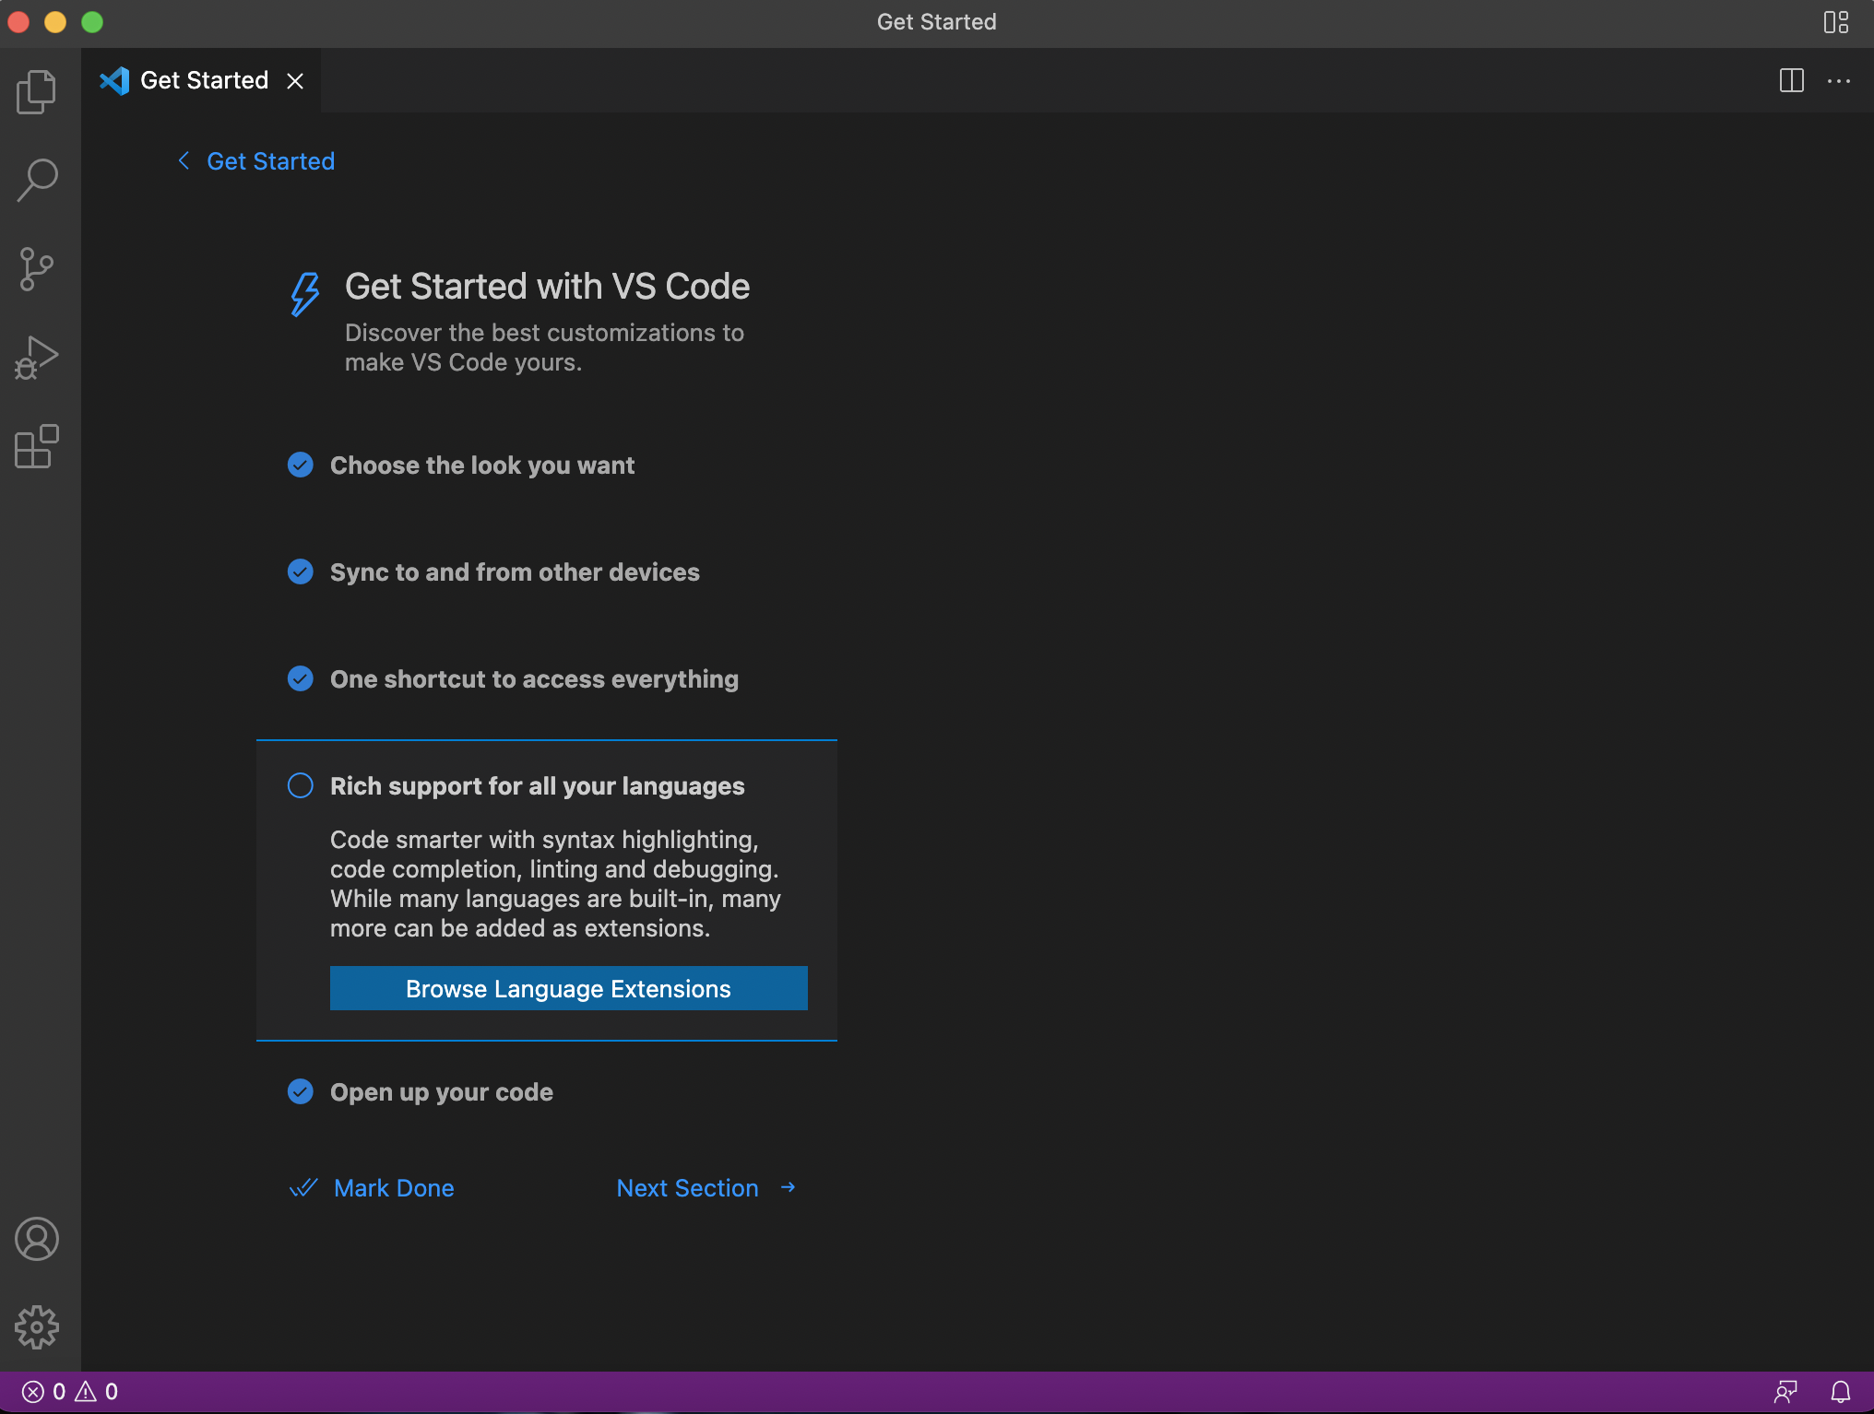Open Manage gear icon
Viewport: 1874px width, 1414px height.
click(x=37, y=1327)
